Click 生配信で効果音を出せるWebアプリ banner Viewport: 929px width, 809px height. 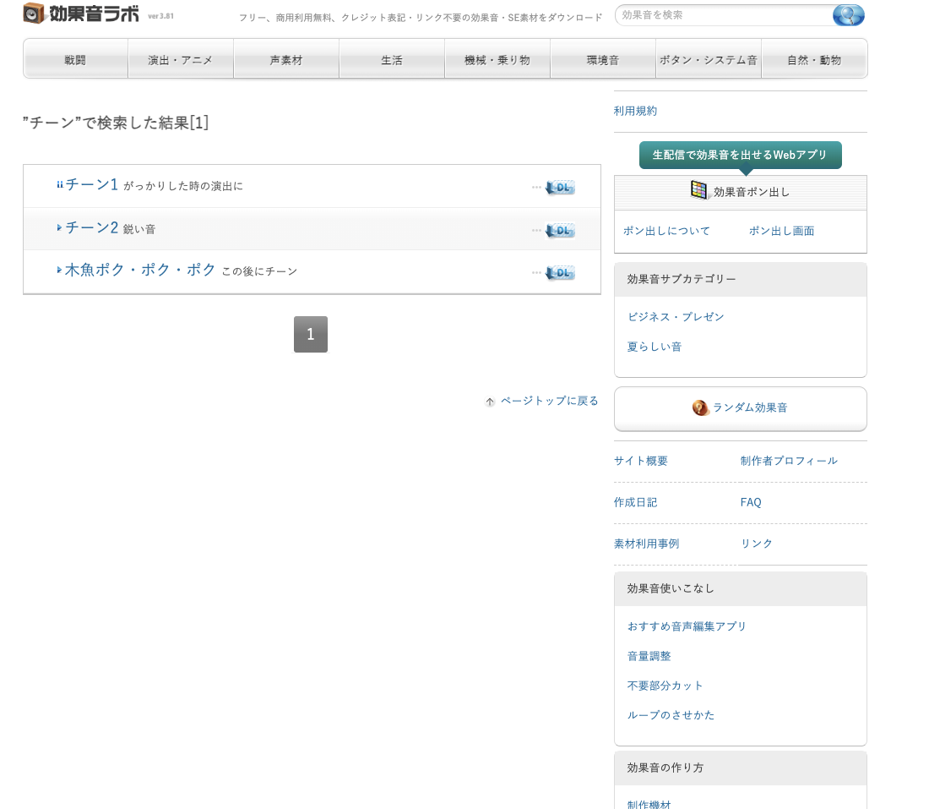(740, 155)
